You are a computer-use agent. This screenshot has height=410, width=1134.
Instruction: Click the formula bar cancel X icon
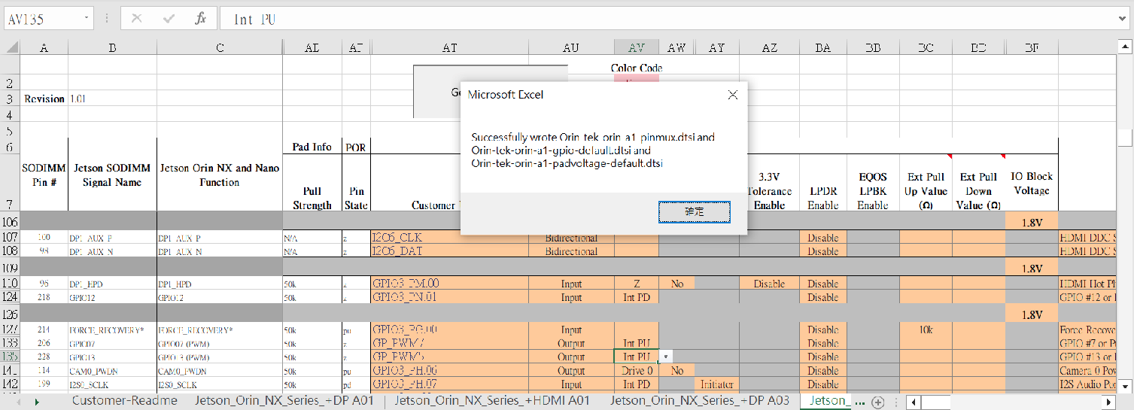pyautogui.click(x=137, y=19)
